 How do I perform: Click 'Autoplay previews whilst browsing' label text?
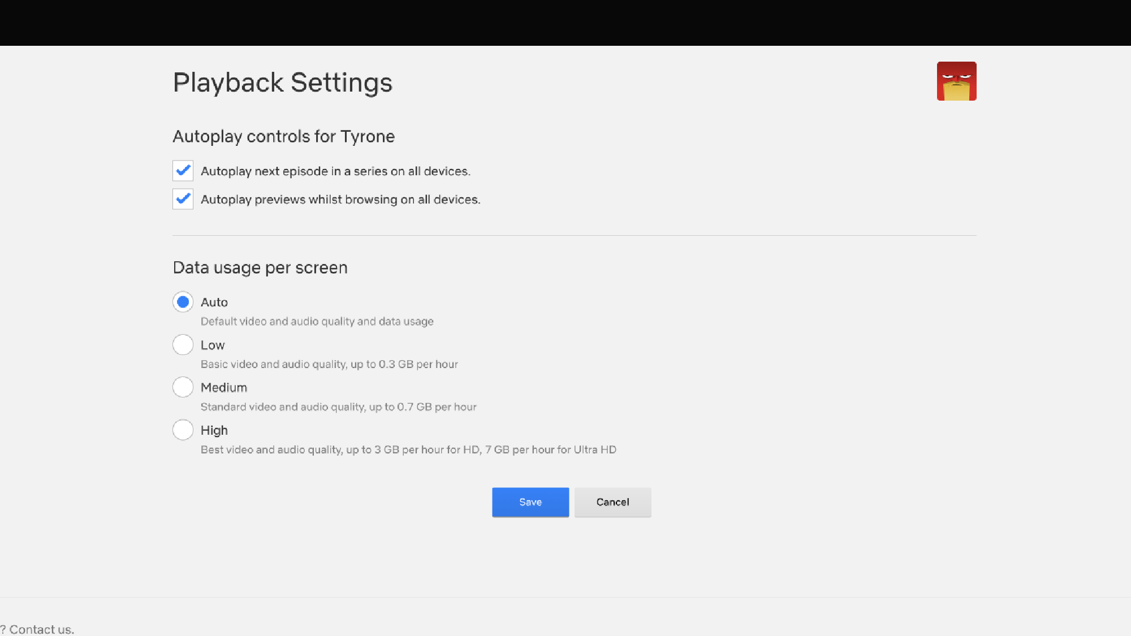click(340, 200)
